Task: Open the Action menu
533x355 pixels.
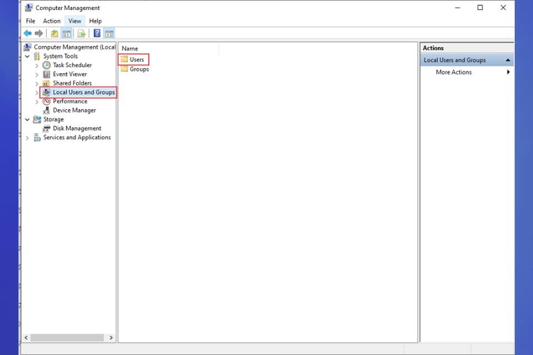Action: tap(52, 21)
